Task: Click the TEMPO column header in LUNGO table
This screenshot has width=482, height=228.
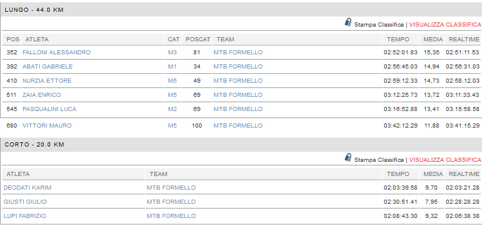Action: coord(398,39)
